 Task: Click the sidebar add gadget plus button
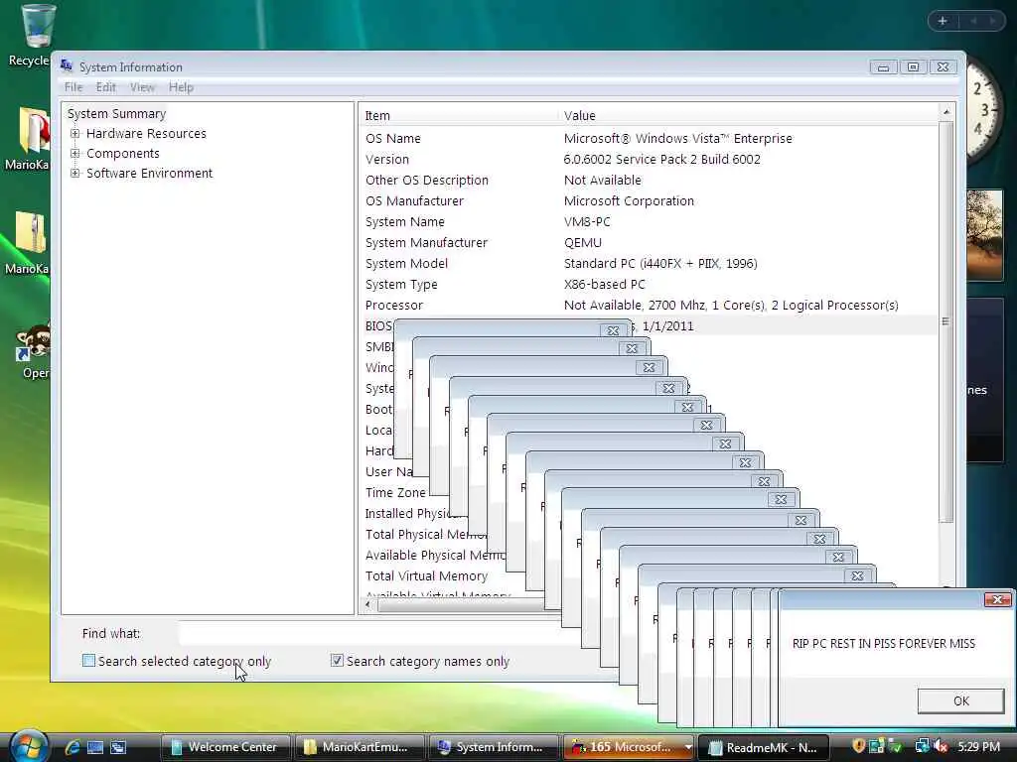point(943,21)
